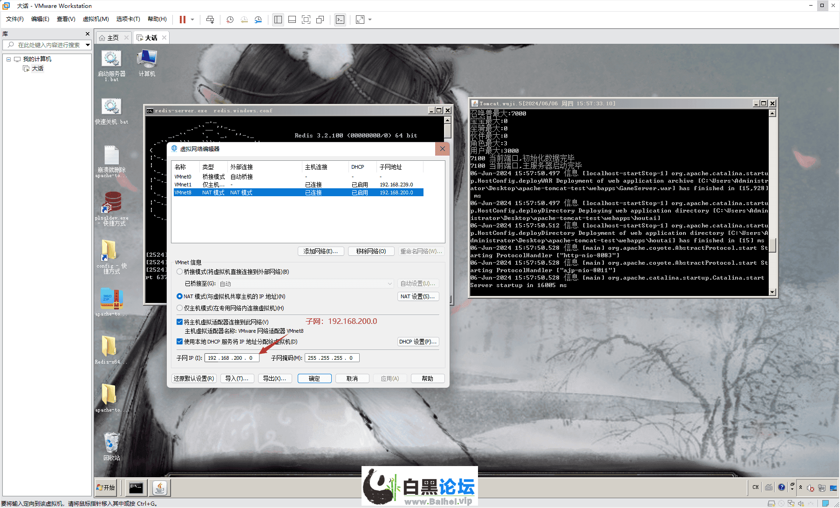
Task: Open the library search dropdown arrow
Action: [88, 45]
